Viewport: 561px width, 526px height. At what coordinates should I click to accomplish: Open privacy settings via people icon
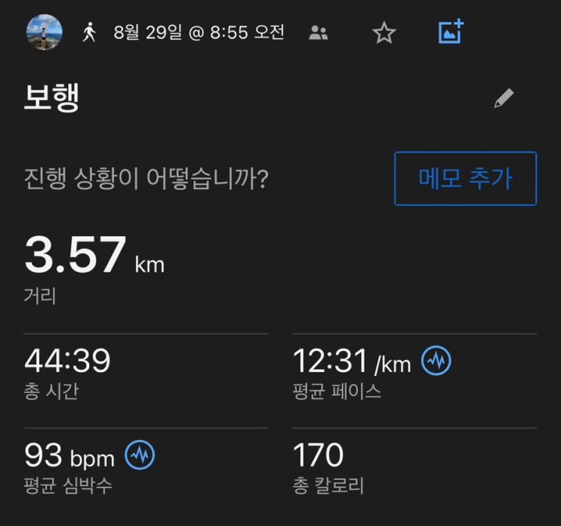click(x=319, y=33)
